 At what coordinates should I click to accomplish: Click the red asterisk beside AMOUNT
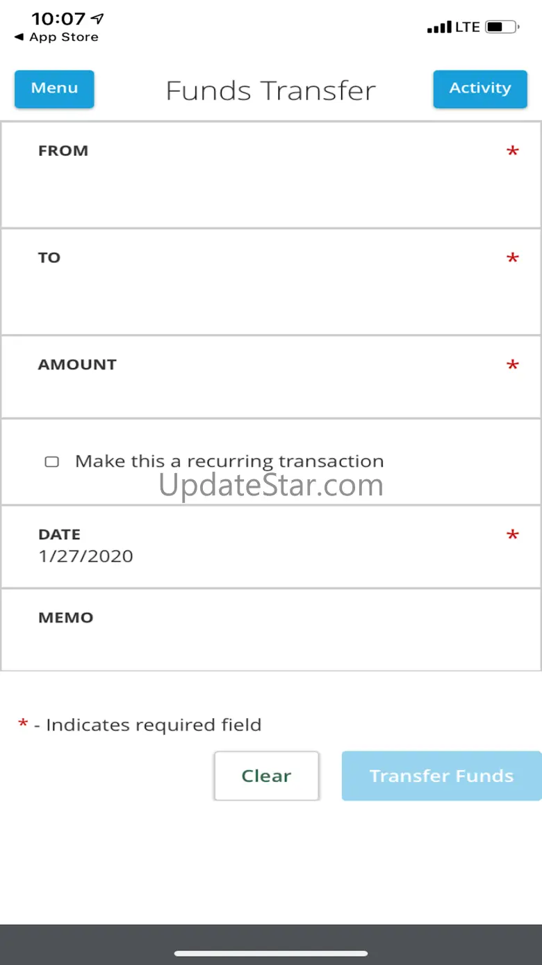coord(513,365)
